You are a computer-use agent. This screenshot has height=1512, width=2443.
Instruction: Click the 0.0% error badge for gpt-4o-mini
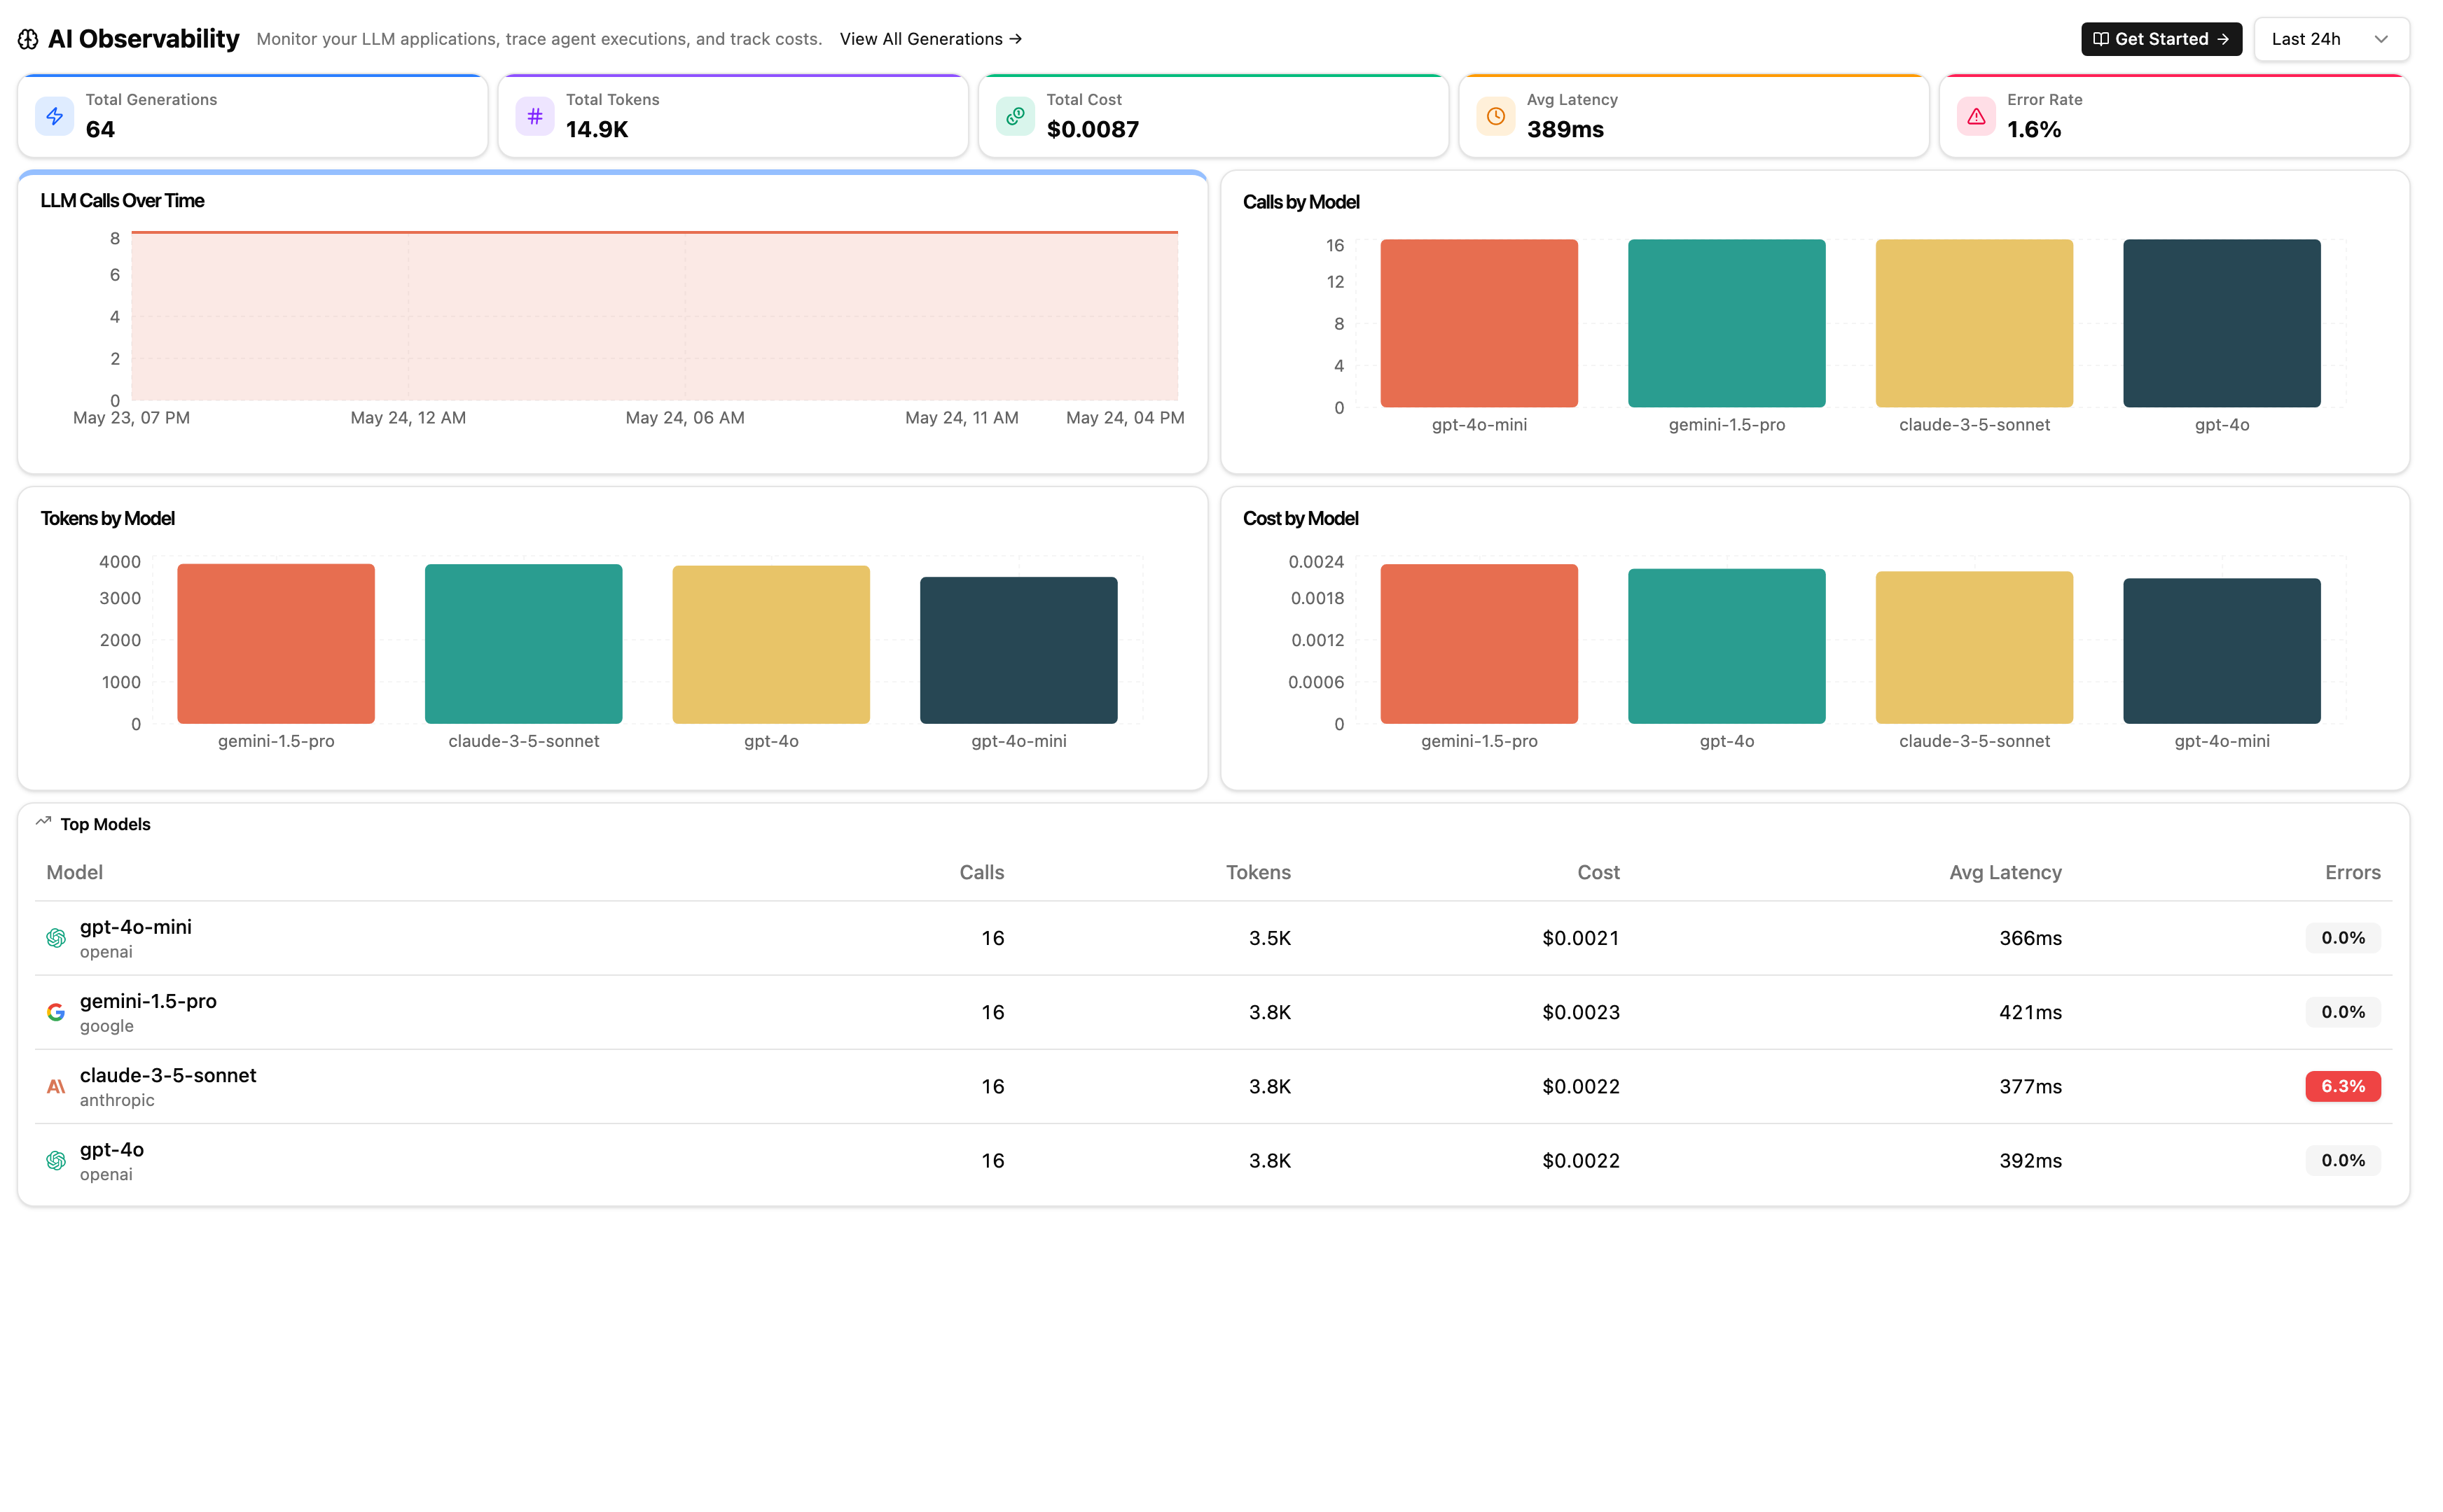[x=2343, y=938]
